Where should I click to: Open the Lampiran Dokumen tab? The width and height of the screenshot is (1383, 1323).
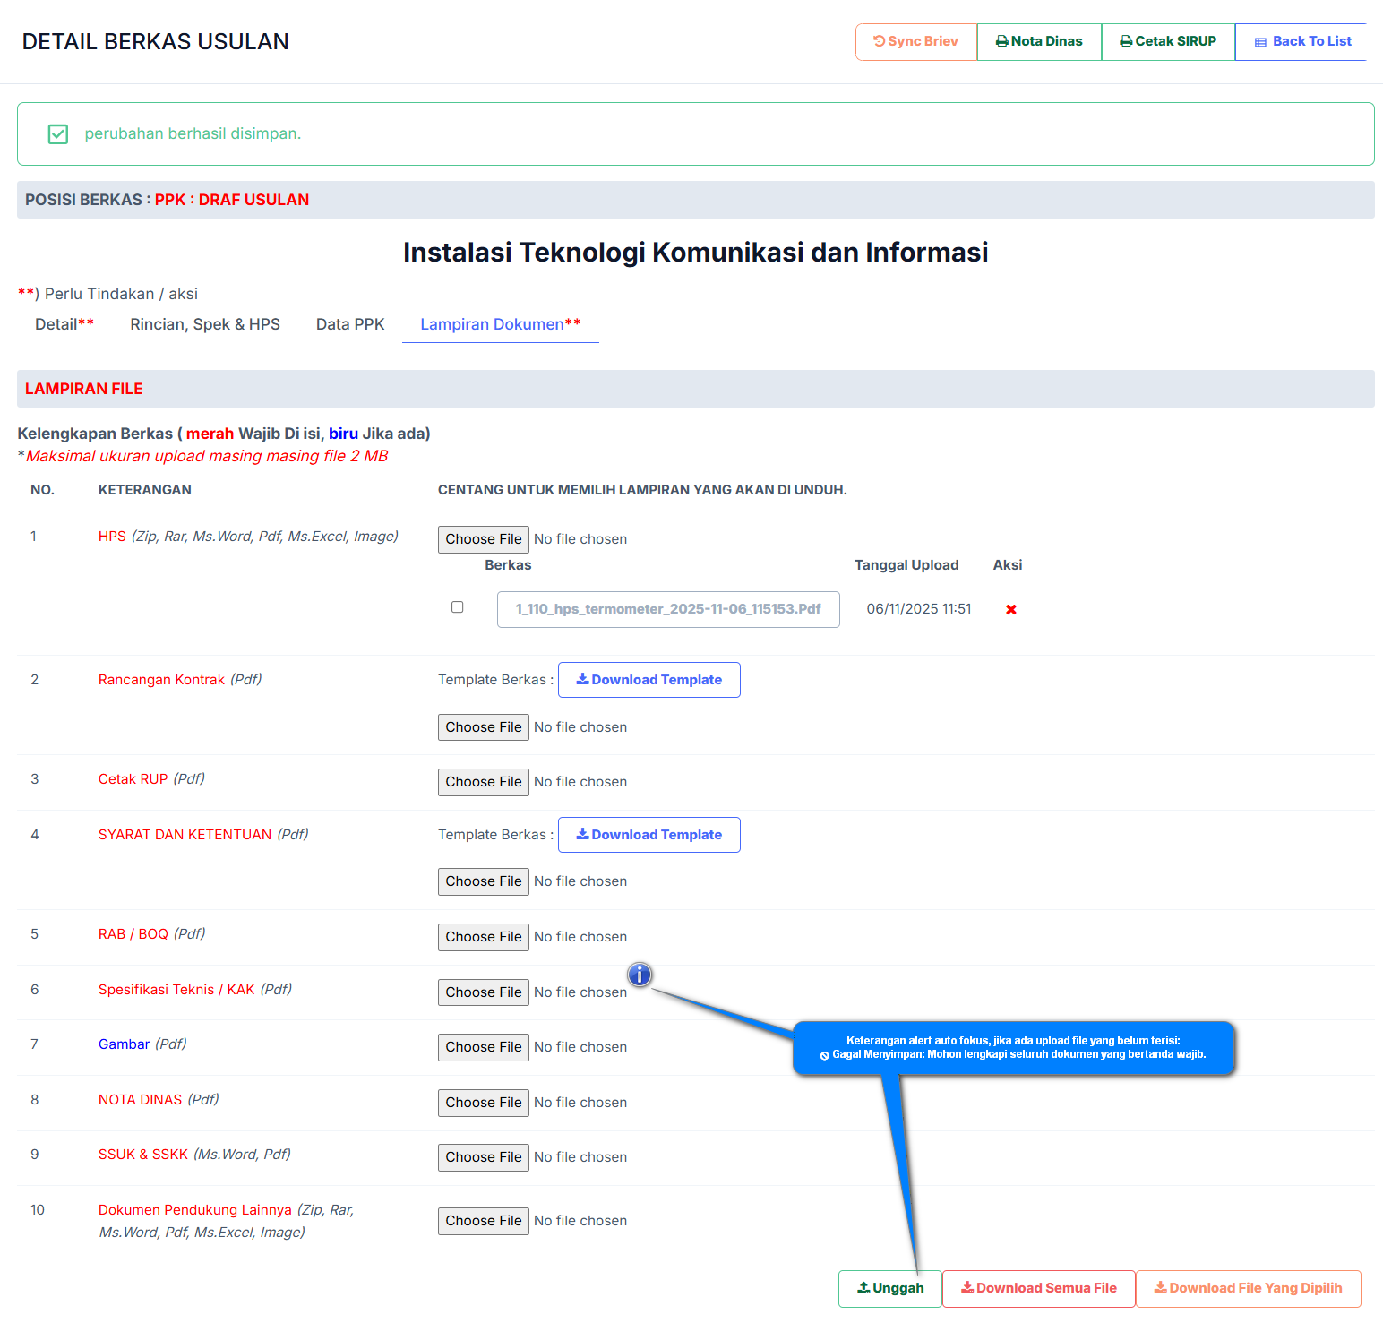[x=500, y=324]
